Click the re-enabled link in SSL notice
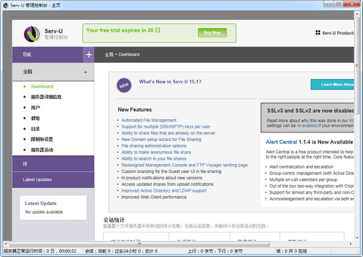This screenshot has width=363, height=257. click(x=307, y=125)
